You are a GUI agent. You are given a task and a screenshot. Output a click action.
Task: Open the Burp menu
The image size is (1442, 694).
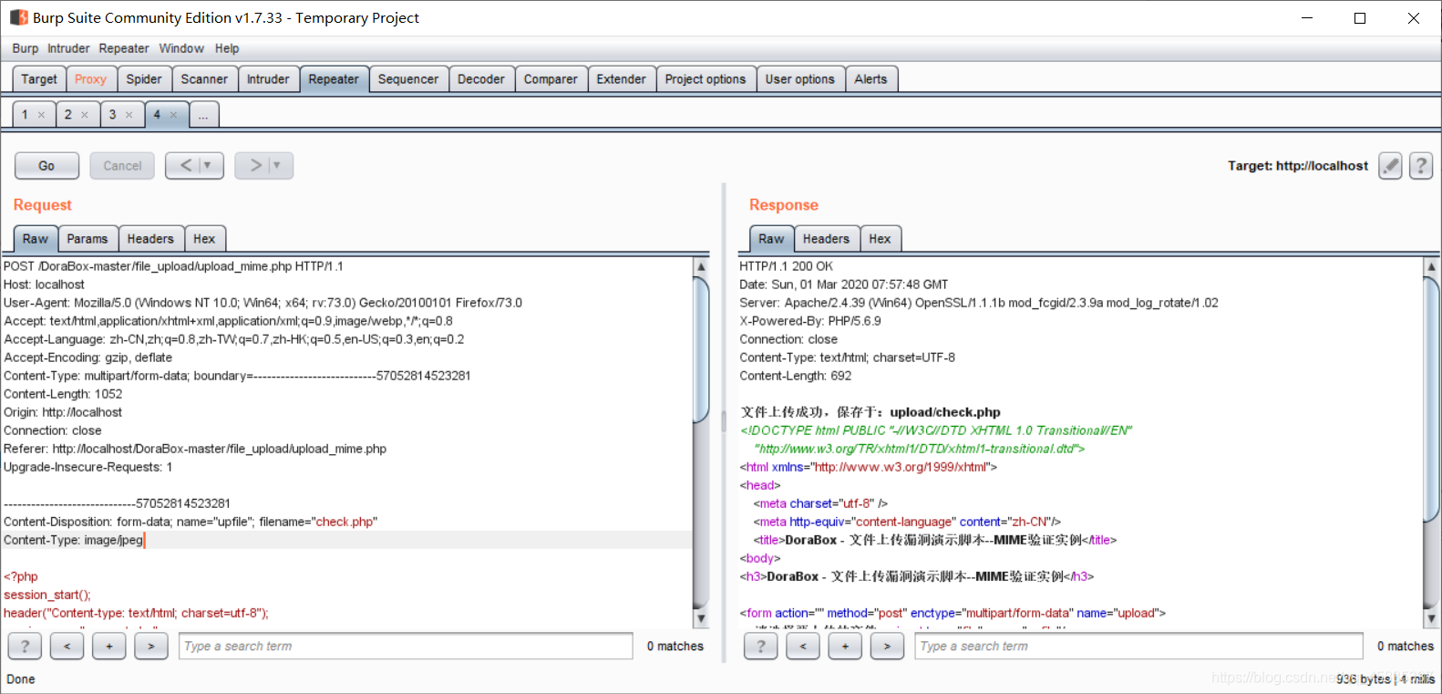(26, 48)
